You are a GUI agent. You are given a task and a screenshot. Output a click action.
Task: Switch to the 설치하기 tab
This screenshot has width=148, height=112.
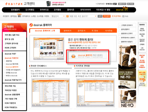tap(67, 31)
